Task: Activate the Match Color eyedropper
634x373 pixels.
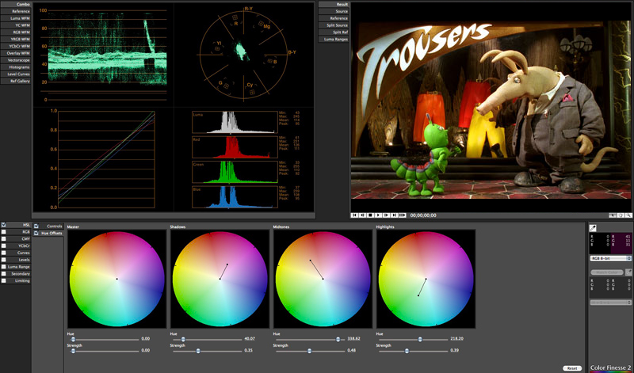Action: [628, 272]
